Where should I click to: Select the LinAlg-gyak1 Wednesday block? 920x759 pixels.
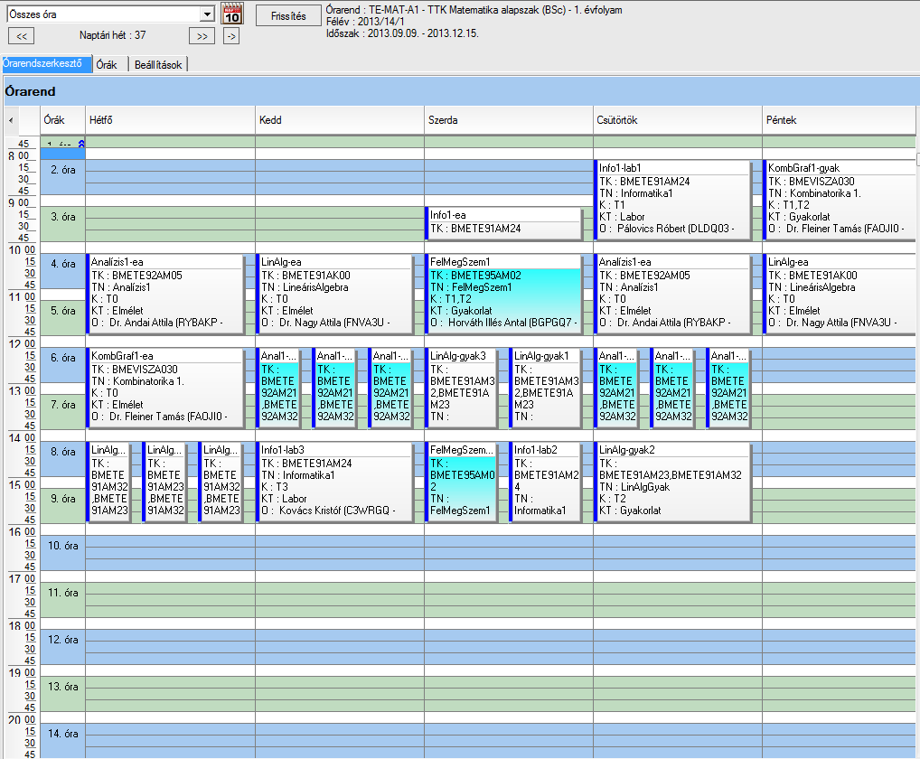pyautogui.click(x=546, y=388)
